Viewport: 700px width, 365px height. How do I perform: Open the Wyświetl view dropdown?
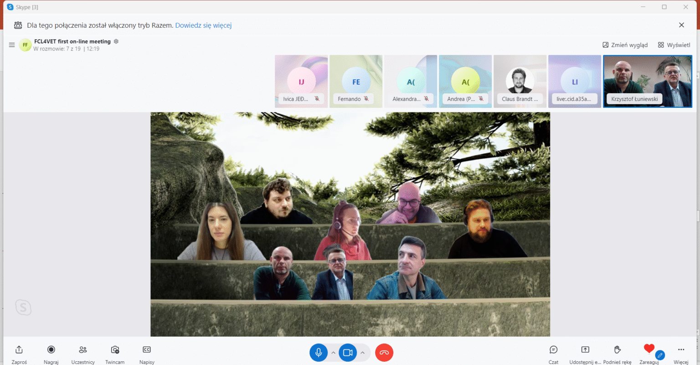674,45
